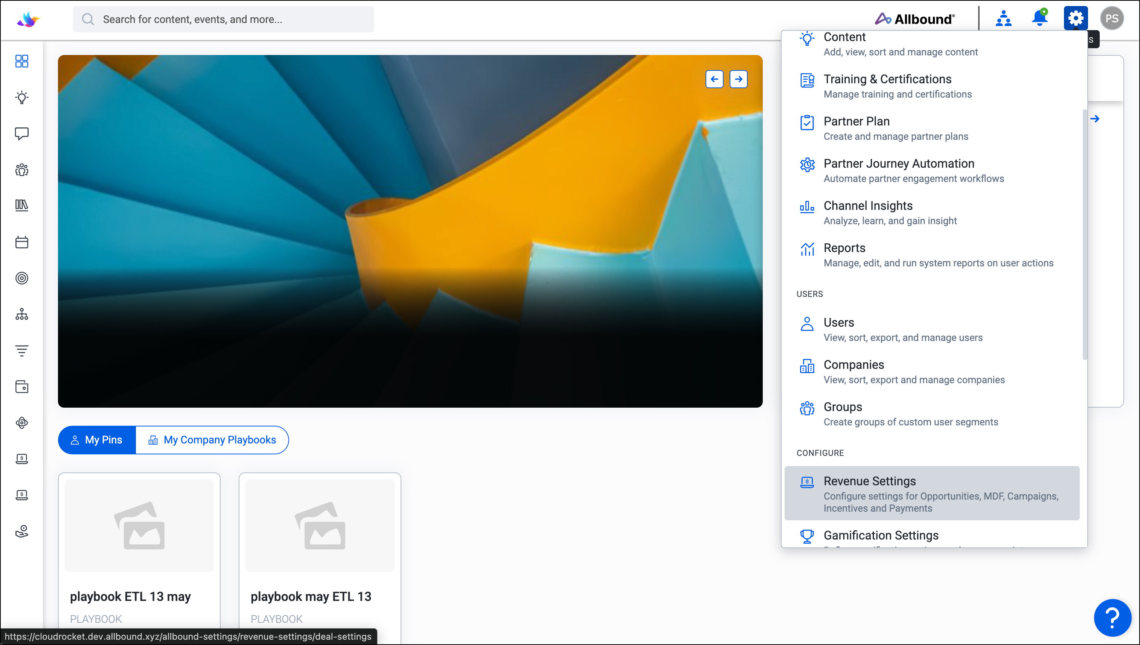Image resolution: width=1140 pixels, height=645 pixels.
Task: Click the colorful bird logo at top left
Action: (x=28, y=19)
